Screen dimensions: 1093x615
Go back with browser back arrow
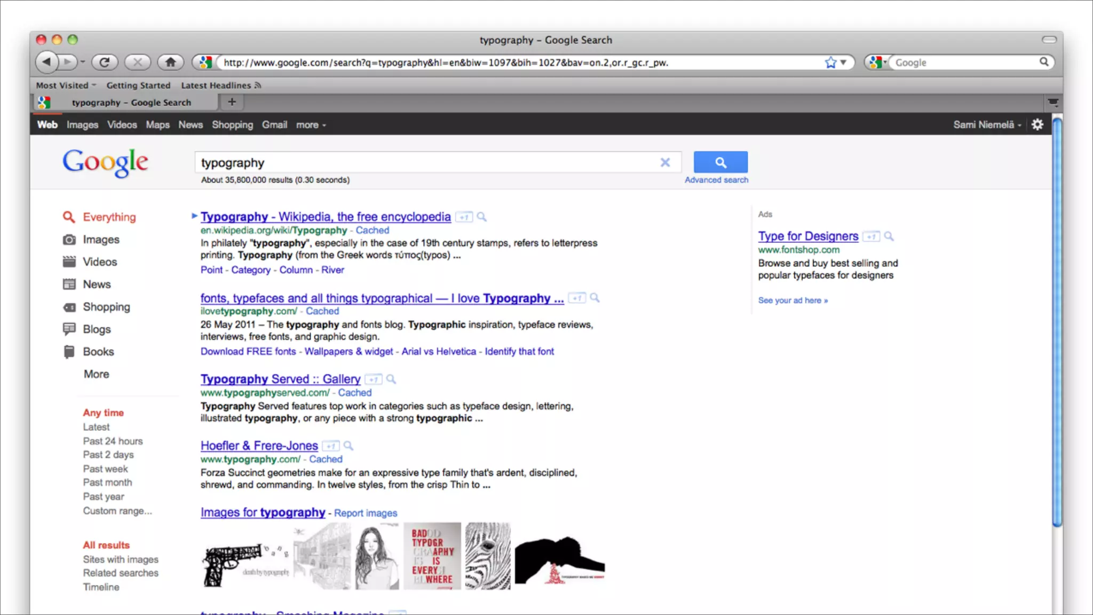47,62
